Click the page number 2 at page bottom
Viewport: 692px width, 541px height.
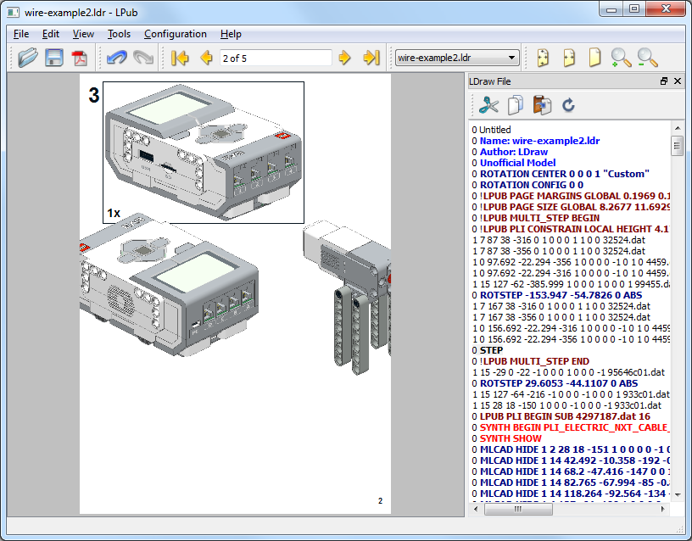[380, 501]
